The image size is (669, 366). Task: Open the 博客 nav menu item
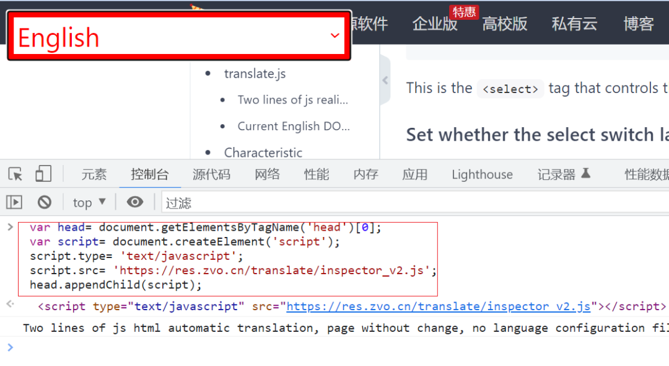pos(638,24)
